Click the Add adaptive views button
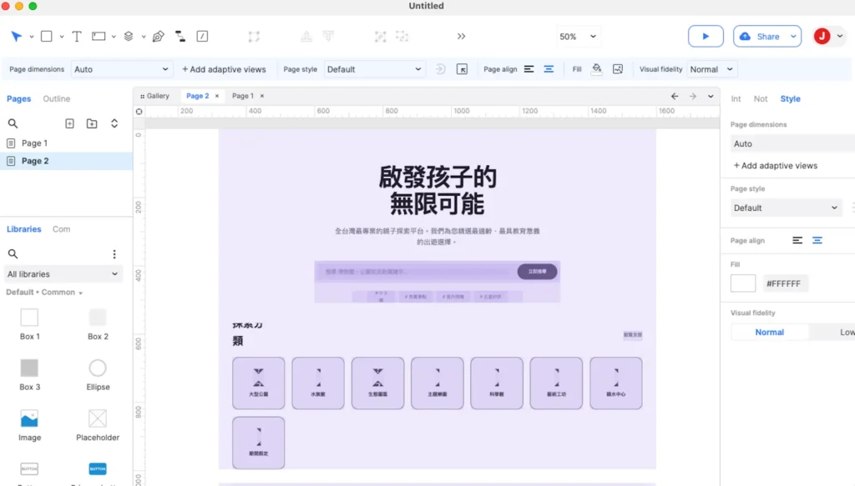Image resolution: width=855 pixels, height=486 pixels. tap(222, 68)
